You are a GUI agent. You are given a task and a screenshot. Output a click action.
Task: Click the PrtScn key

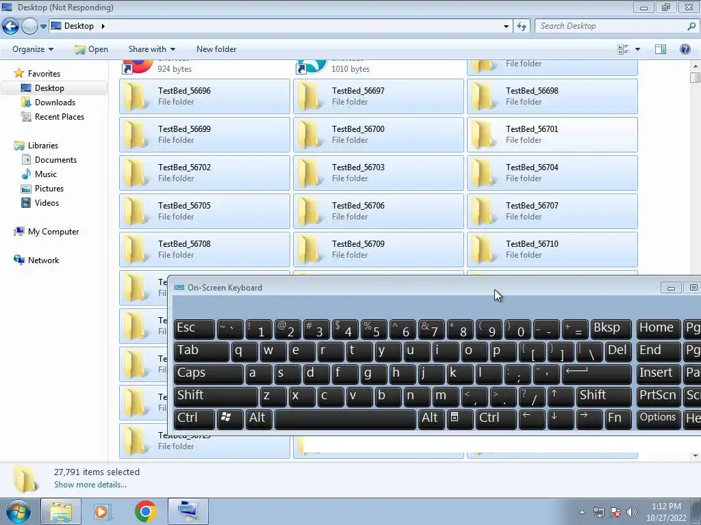[x=657, y=396]
